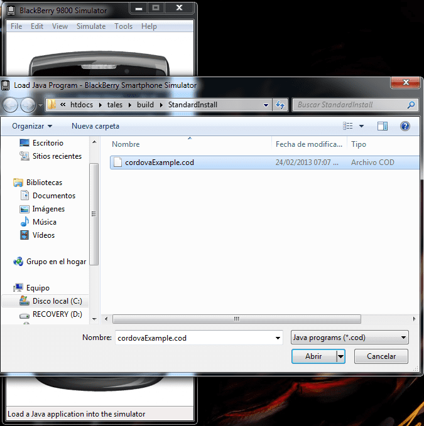Screen dimensions: 424x426
Task: Click the tales path segment
Action: tap(115, 105)
